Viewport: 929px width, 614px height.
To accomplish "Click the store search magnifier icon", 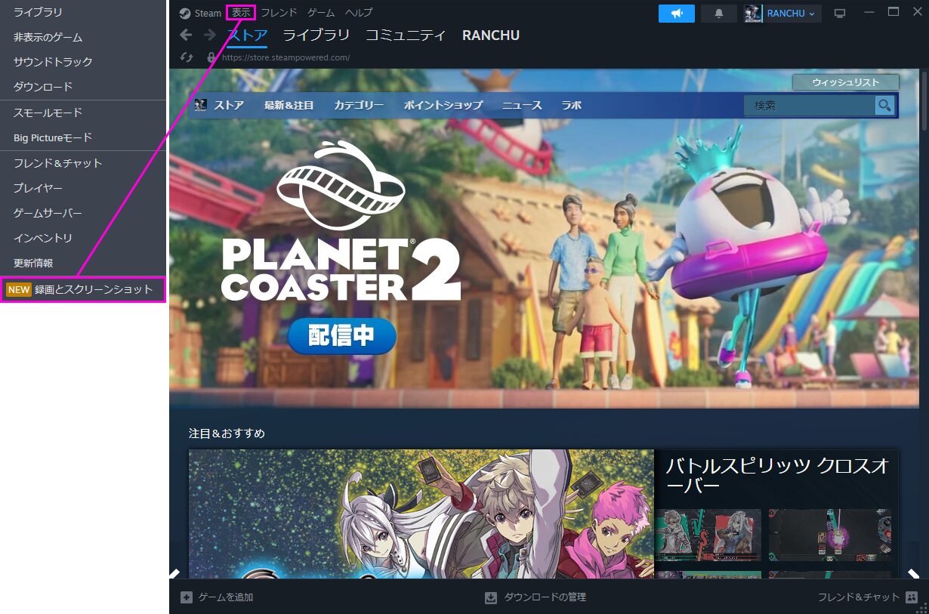I will 884,105.
